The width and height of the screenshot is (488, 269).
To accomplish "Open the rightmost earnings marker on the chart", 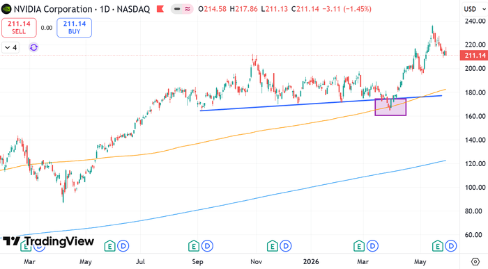I will tap(438, 246).
